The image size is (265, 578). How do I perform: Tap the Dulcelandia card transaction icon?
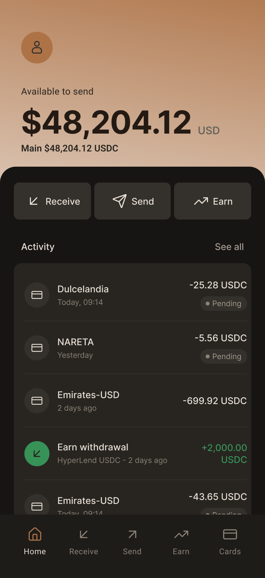tap(37, 295)
